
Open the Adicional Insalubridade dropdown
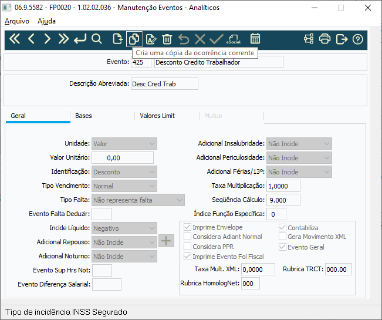pos(299,143)
